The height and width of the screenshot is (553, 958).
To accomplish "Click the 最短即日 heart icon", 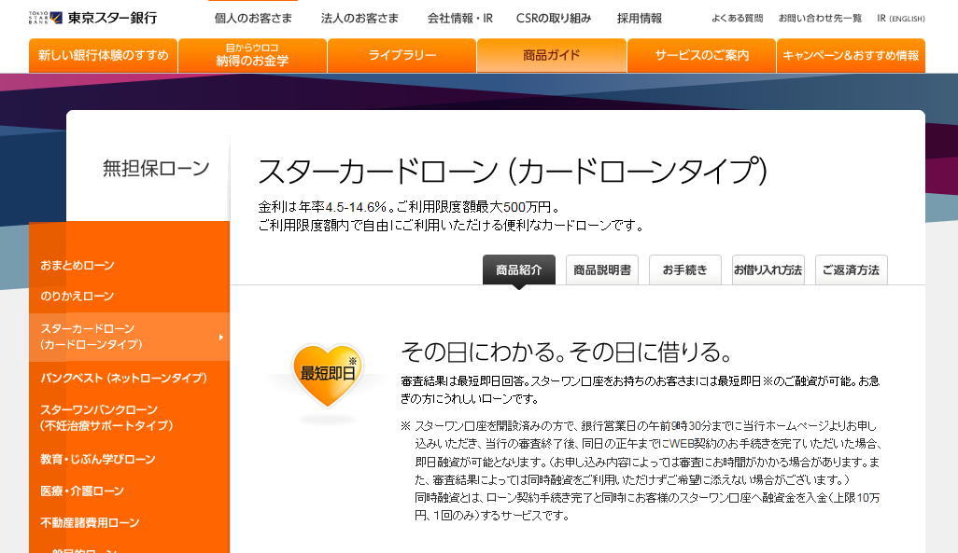I will click(328, 376).
